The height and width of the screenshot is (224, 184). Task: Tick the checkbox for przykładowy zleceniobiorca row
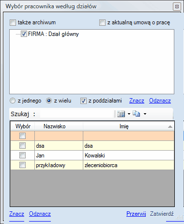click(x=22, y=165)
